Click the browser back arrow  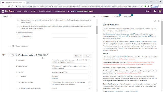(x=2, y=6)
